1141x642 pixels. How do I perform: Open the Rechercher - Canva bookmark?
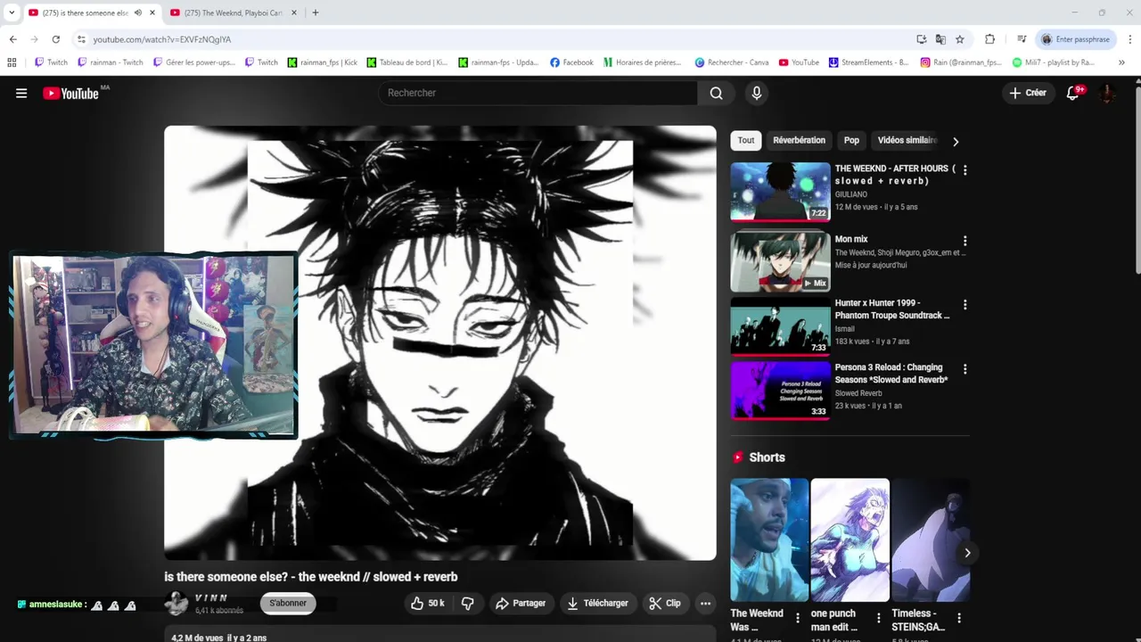(x=732, y=62)
